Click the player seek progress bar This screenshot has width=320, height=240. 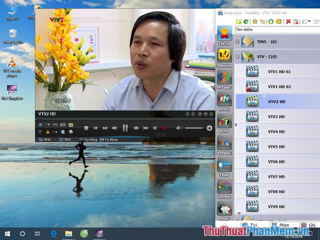pyautogui.click(x=125, y=118)
